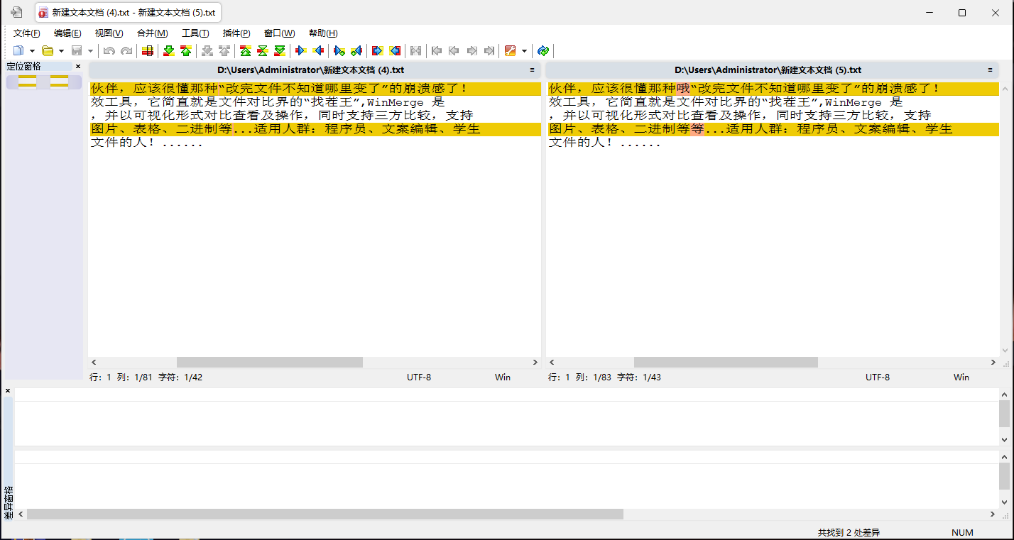Click the New document toolbar icon

pos(18,50)
